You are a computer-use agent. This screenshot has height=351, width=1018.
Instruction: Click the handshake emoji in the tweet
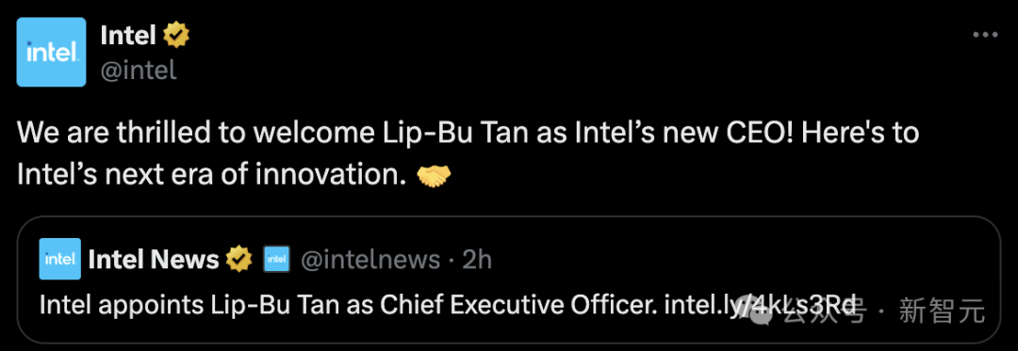432,175
